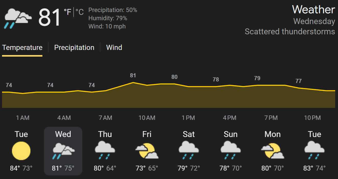Screen dimensions: 338x179
Task: Click the 10 AM time label
Action: tap(147, 118)
